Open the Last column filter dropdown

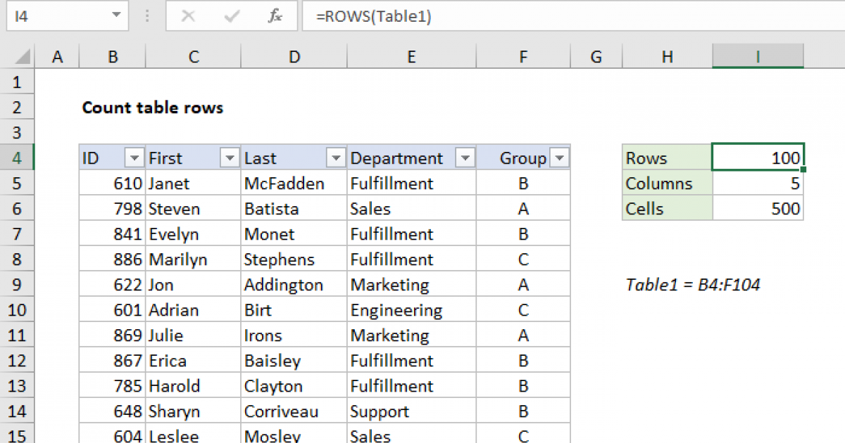[x=336, y=158]
